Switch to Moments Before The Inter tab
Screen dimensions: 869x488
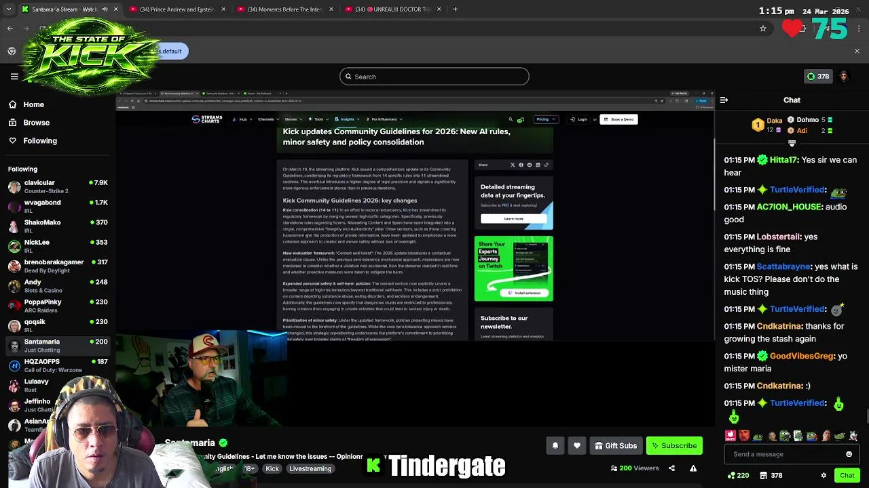tap(284, 9)
